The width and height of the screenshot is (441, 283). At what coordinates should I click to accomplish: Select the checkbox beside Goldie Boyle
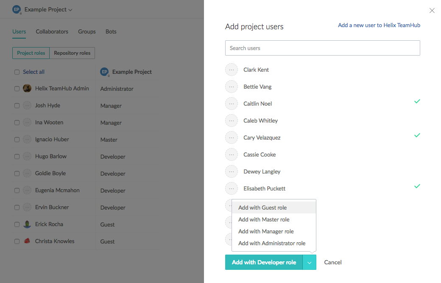click(17, 174)
